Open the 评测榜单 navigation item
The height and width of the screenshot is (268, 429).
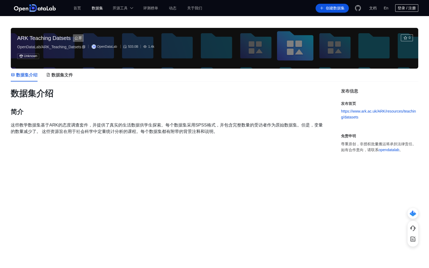pos(151,8)
